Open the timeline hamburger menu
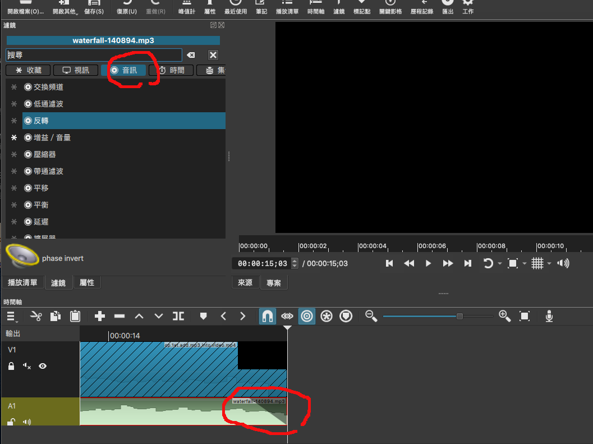The image size is (593, 444). point(12,317)
